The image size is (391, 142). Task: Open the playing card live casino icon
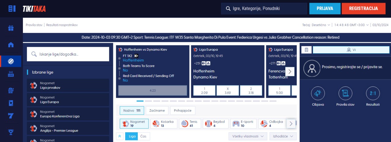point(11,103)
